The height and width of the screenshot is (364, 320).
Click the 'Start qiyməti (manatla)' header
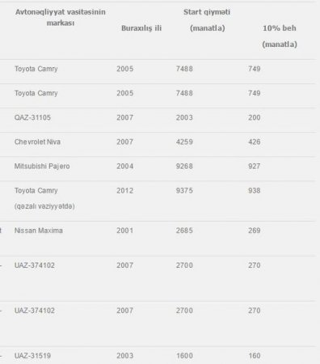pyautogui.click(x=207, y=20)
